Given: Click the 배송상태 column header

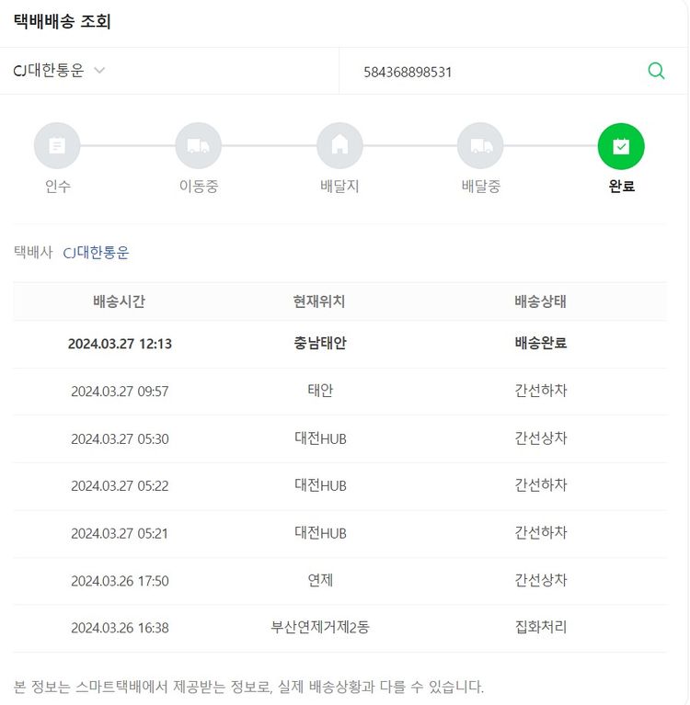Looking at the screenshot, I should pyautogui.click(x=541, y=301).
